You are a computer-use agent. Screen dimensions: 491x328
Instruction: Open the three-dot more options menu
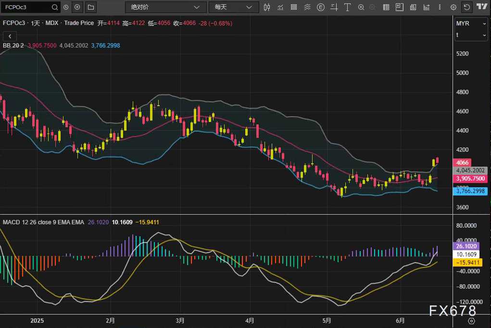click(x=439, y=7)
